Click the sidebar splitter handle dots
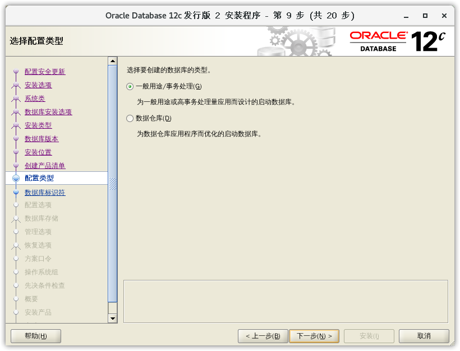This screenshot has height=351, width=460. 113,184
